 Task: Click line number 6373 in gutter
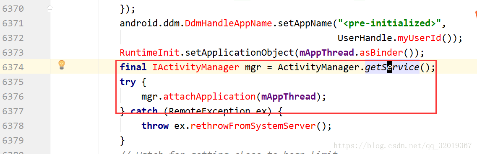tap(13, 53)
